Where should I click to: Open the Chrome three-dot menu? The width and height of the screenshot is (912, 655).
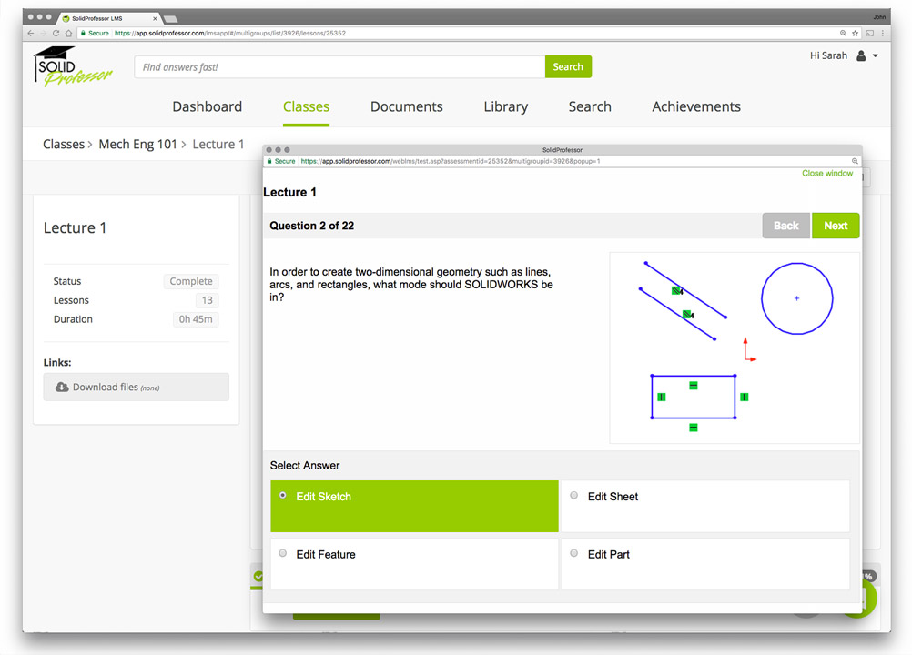pyautogui.click(x=882, y=34)
